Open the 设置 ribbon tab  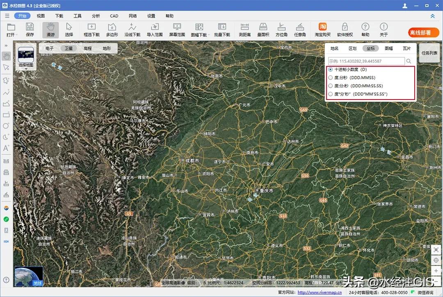151,16
